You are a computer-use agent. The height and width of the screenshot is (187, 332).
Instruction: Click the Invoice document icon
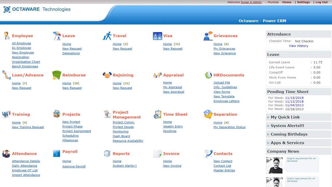(157, 154)
